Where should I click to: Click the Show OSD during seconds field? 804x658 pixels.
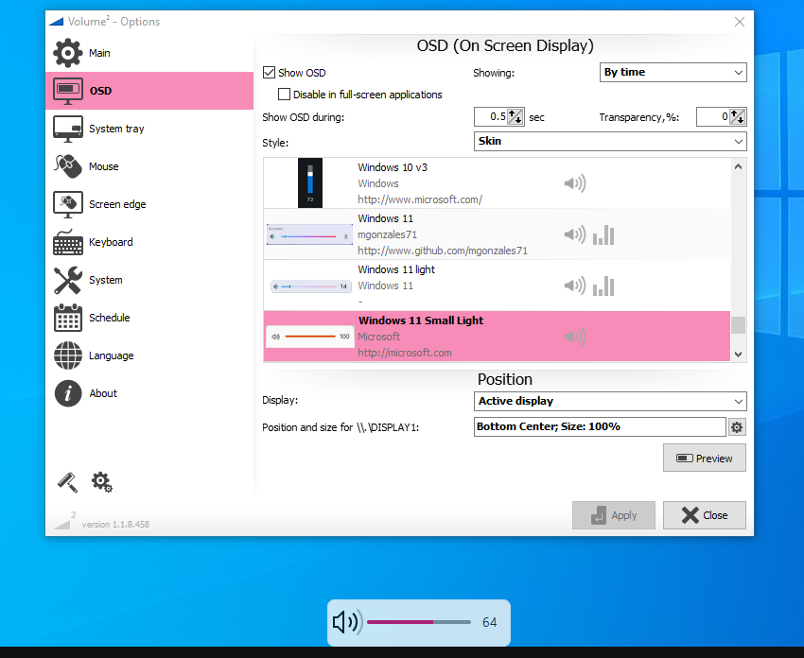[x=491, y=117]
